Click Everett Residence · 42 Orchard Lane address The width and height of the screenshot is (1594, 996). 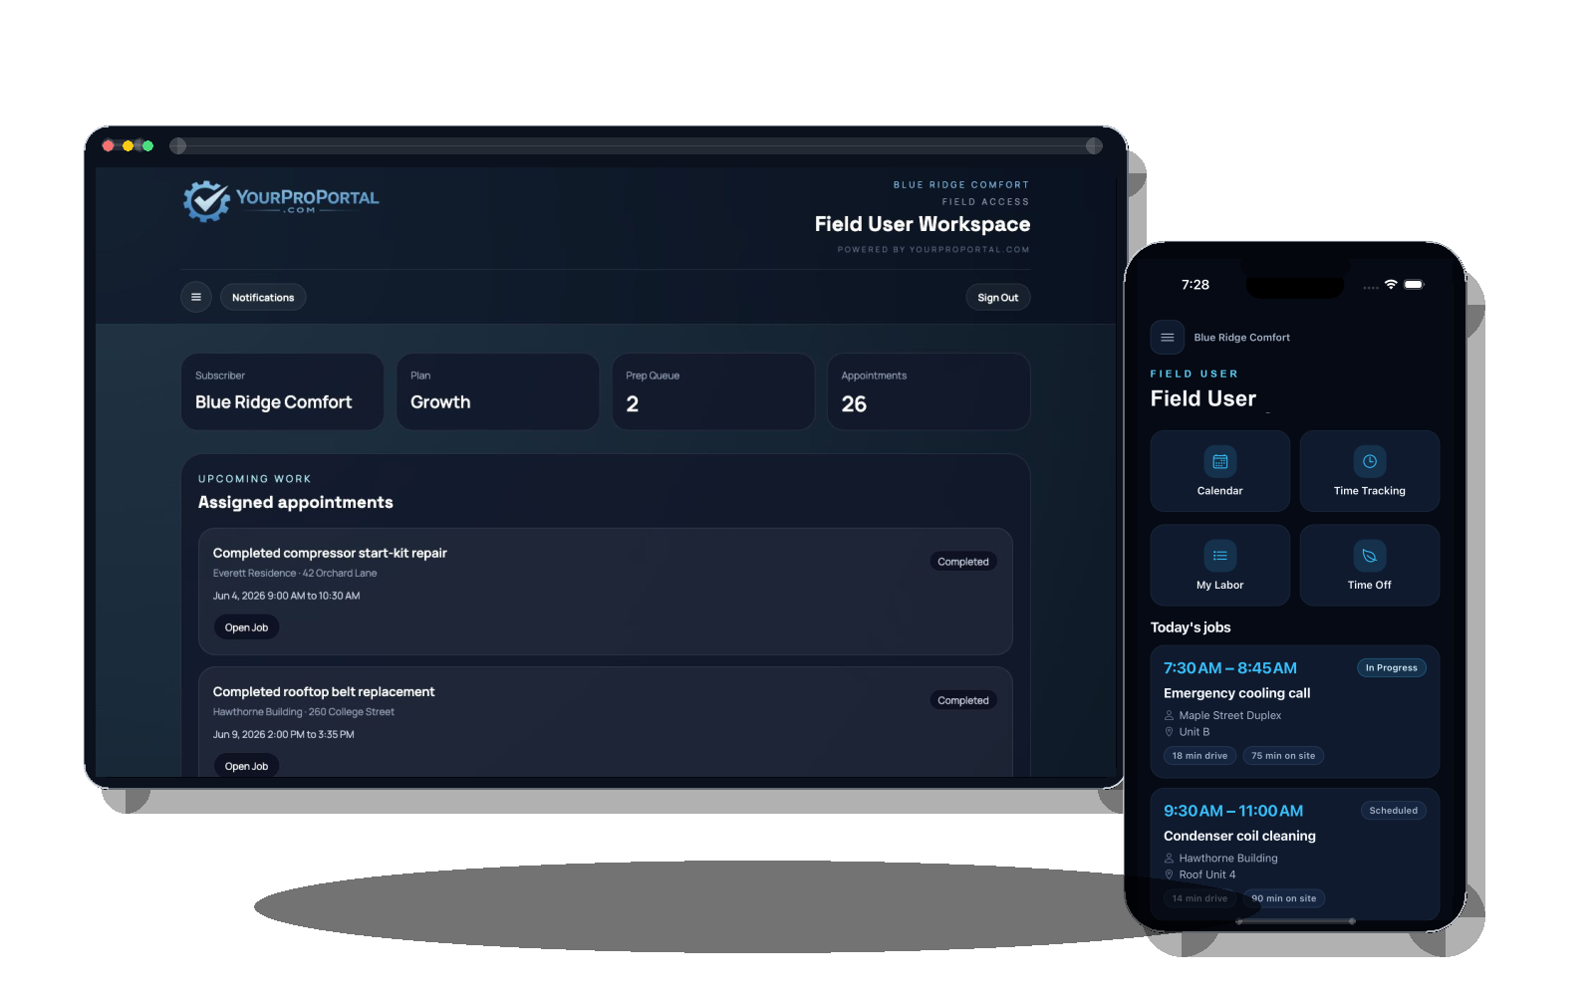click(x=295, y=573)
